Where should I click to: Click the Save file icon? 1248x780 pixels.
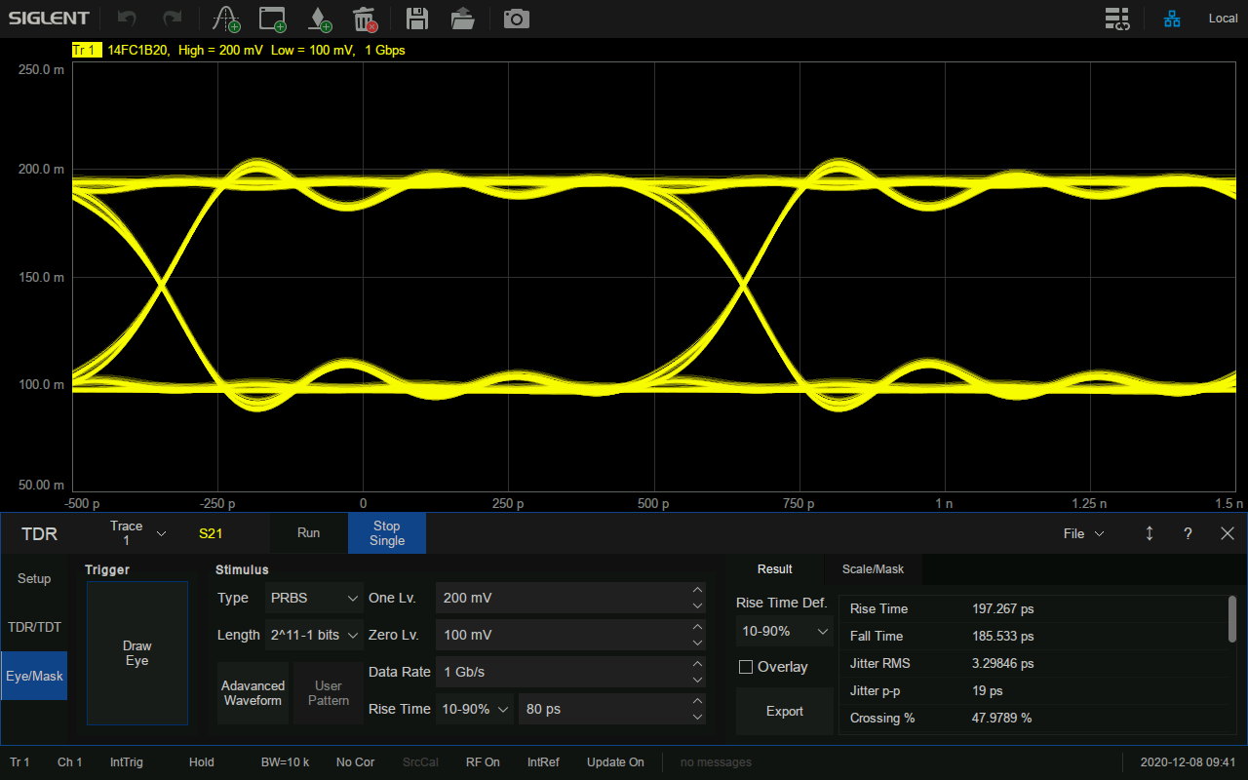(416, 18)
